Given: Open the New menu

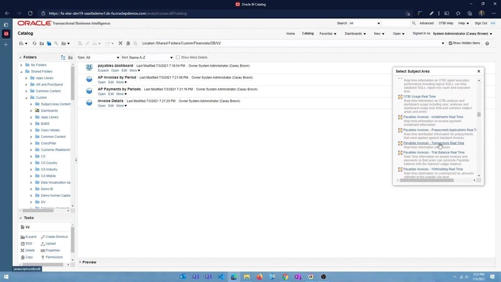Looking at the screenshot, I should coord(379,34).
